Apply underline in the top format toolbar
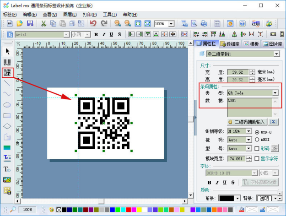The height and width of the screenshot is (216, 286). tap(112, 34)
